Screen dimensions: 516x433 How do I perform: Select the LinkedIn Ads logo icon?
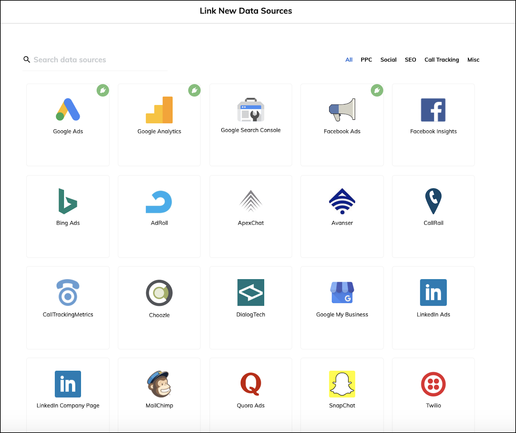[x=433, y=292]
